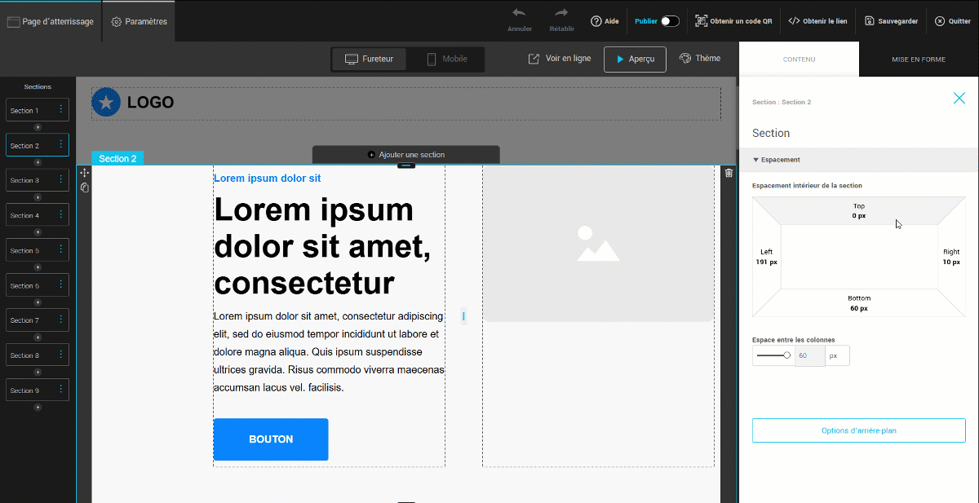This screenshot has height=503, width=979.
Task: Select the Fureteur desktop view
Action: point(369,59)
